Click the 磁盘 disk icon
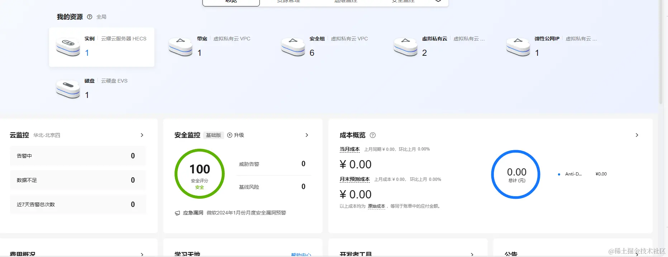Image resolution: width=668 pixels, height=257 pixels. pyautogui.click(x=68, y=89)
